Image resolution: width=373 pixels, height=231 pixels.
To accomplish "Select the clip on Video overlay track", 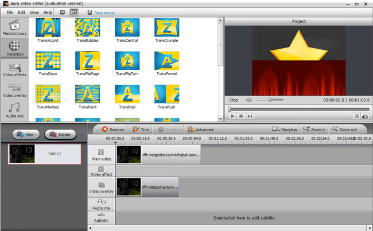I will tap(147, 187).
